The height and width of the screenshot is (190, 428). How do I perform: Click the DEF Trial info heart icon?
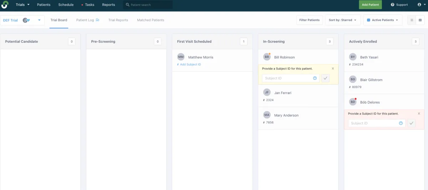click(x=26, y=20)
